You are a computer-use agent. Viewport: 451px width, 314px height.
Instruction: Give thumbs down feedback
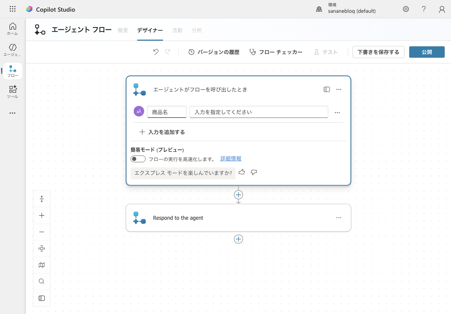tap(254, 172)
